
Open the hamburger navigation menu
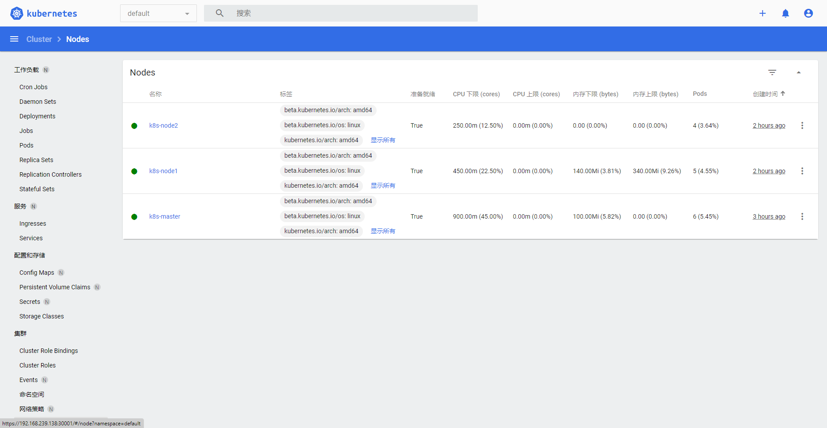pyautogui.click(x=14, y=39)
